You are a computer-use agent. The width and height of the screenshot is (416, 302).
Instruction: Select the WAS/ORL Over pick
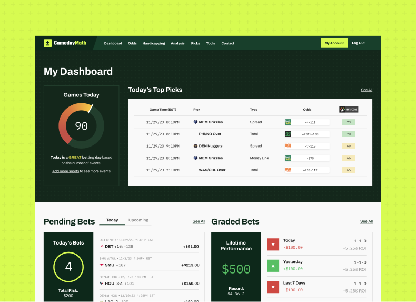pyautogui.click(x=212, y=170)
